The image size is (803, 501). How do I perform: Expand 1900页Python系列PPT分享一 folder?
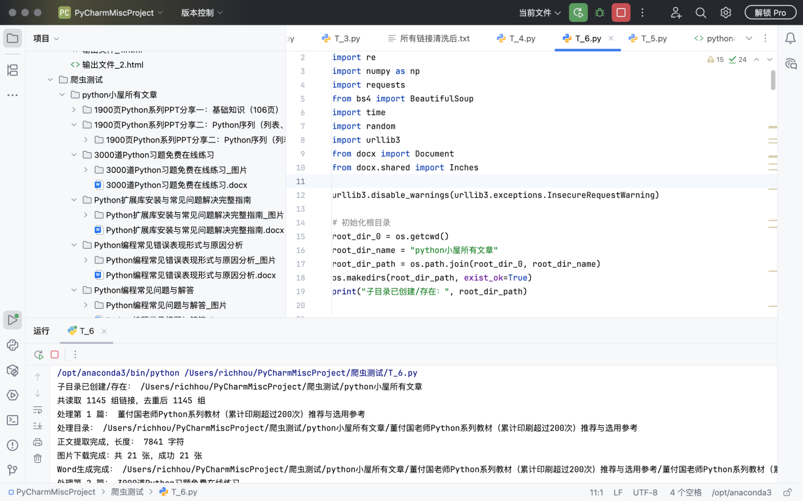(74, 110)
